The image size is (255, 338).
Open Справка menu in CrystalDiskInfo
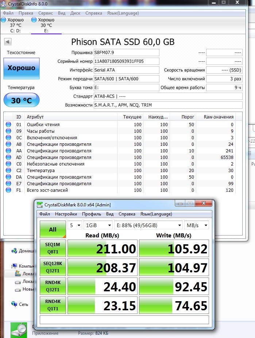tap(94, 13)
